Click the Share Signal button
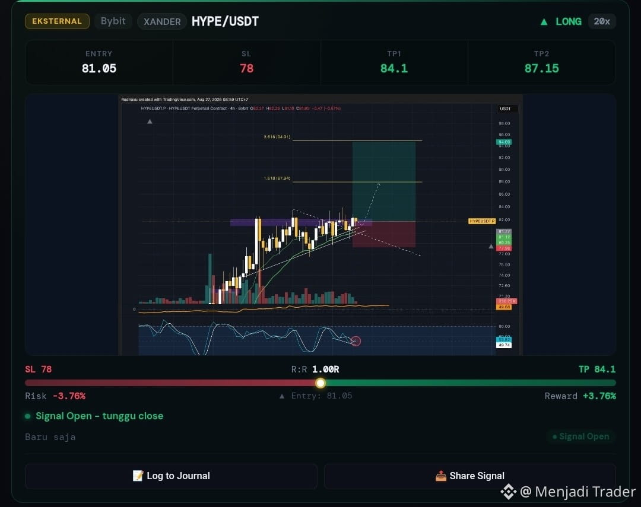The width and height of the screenshot is (641, 507). point(470,476)
